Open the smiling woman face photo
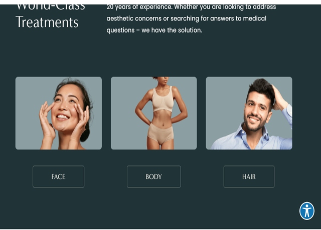 [x=59, y=113]
